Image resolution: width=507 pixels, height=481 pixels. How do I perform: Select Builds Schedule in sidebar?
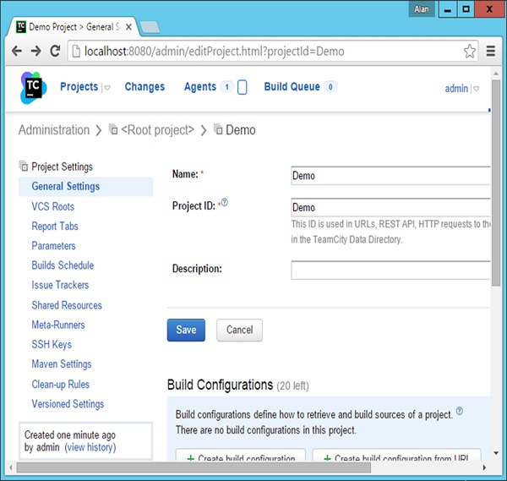coord(63,265)
